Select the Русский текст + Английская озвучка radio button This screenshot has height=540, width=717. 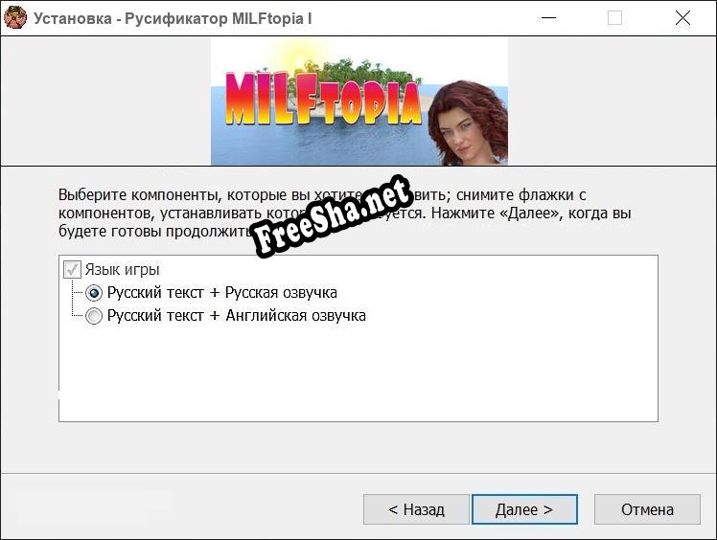coord(94,316)
